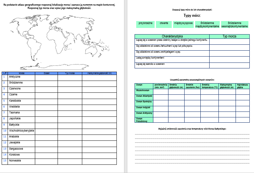254x173 pixels.
Task: Click the powierzchnia cell for Ocean Atlantycki
Action: (161, 97)
